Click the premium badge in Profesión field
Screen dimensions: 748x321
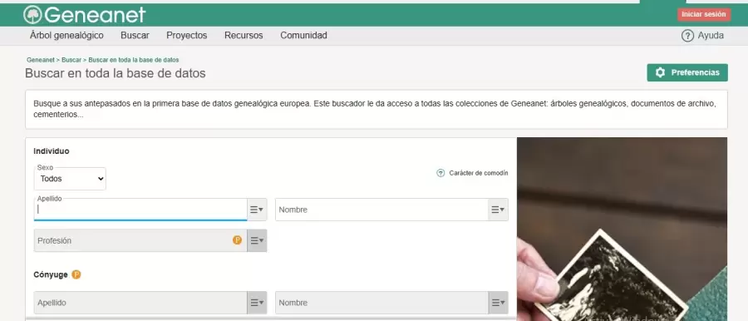(x=237, y=240)
